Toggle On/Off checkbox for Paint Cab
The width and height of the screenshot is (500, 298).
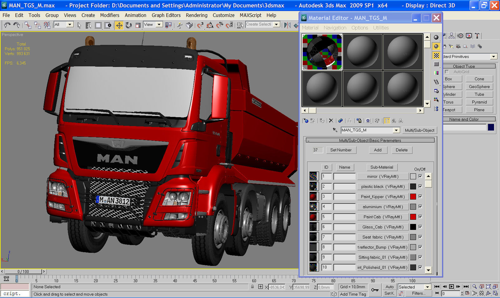(420, 216)
